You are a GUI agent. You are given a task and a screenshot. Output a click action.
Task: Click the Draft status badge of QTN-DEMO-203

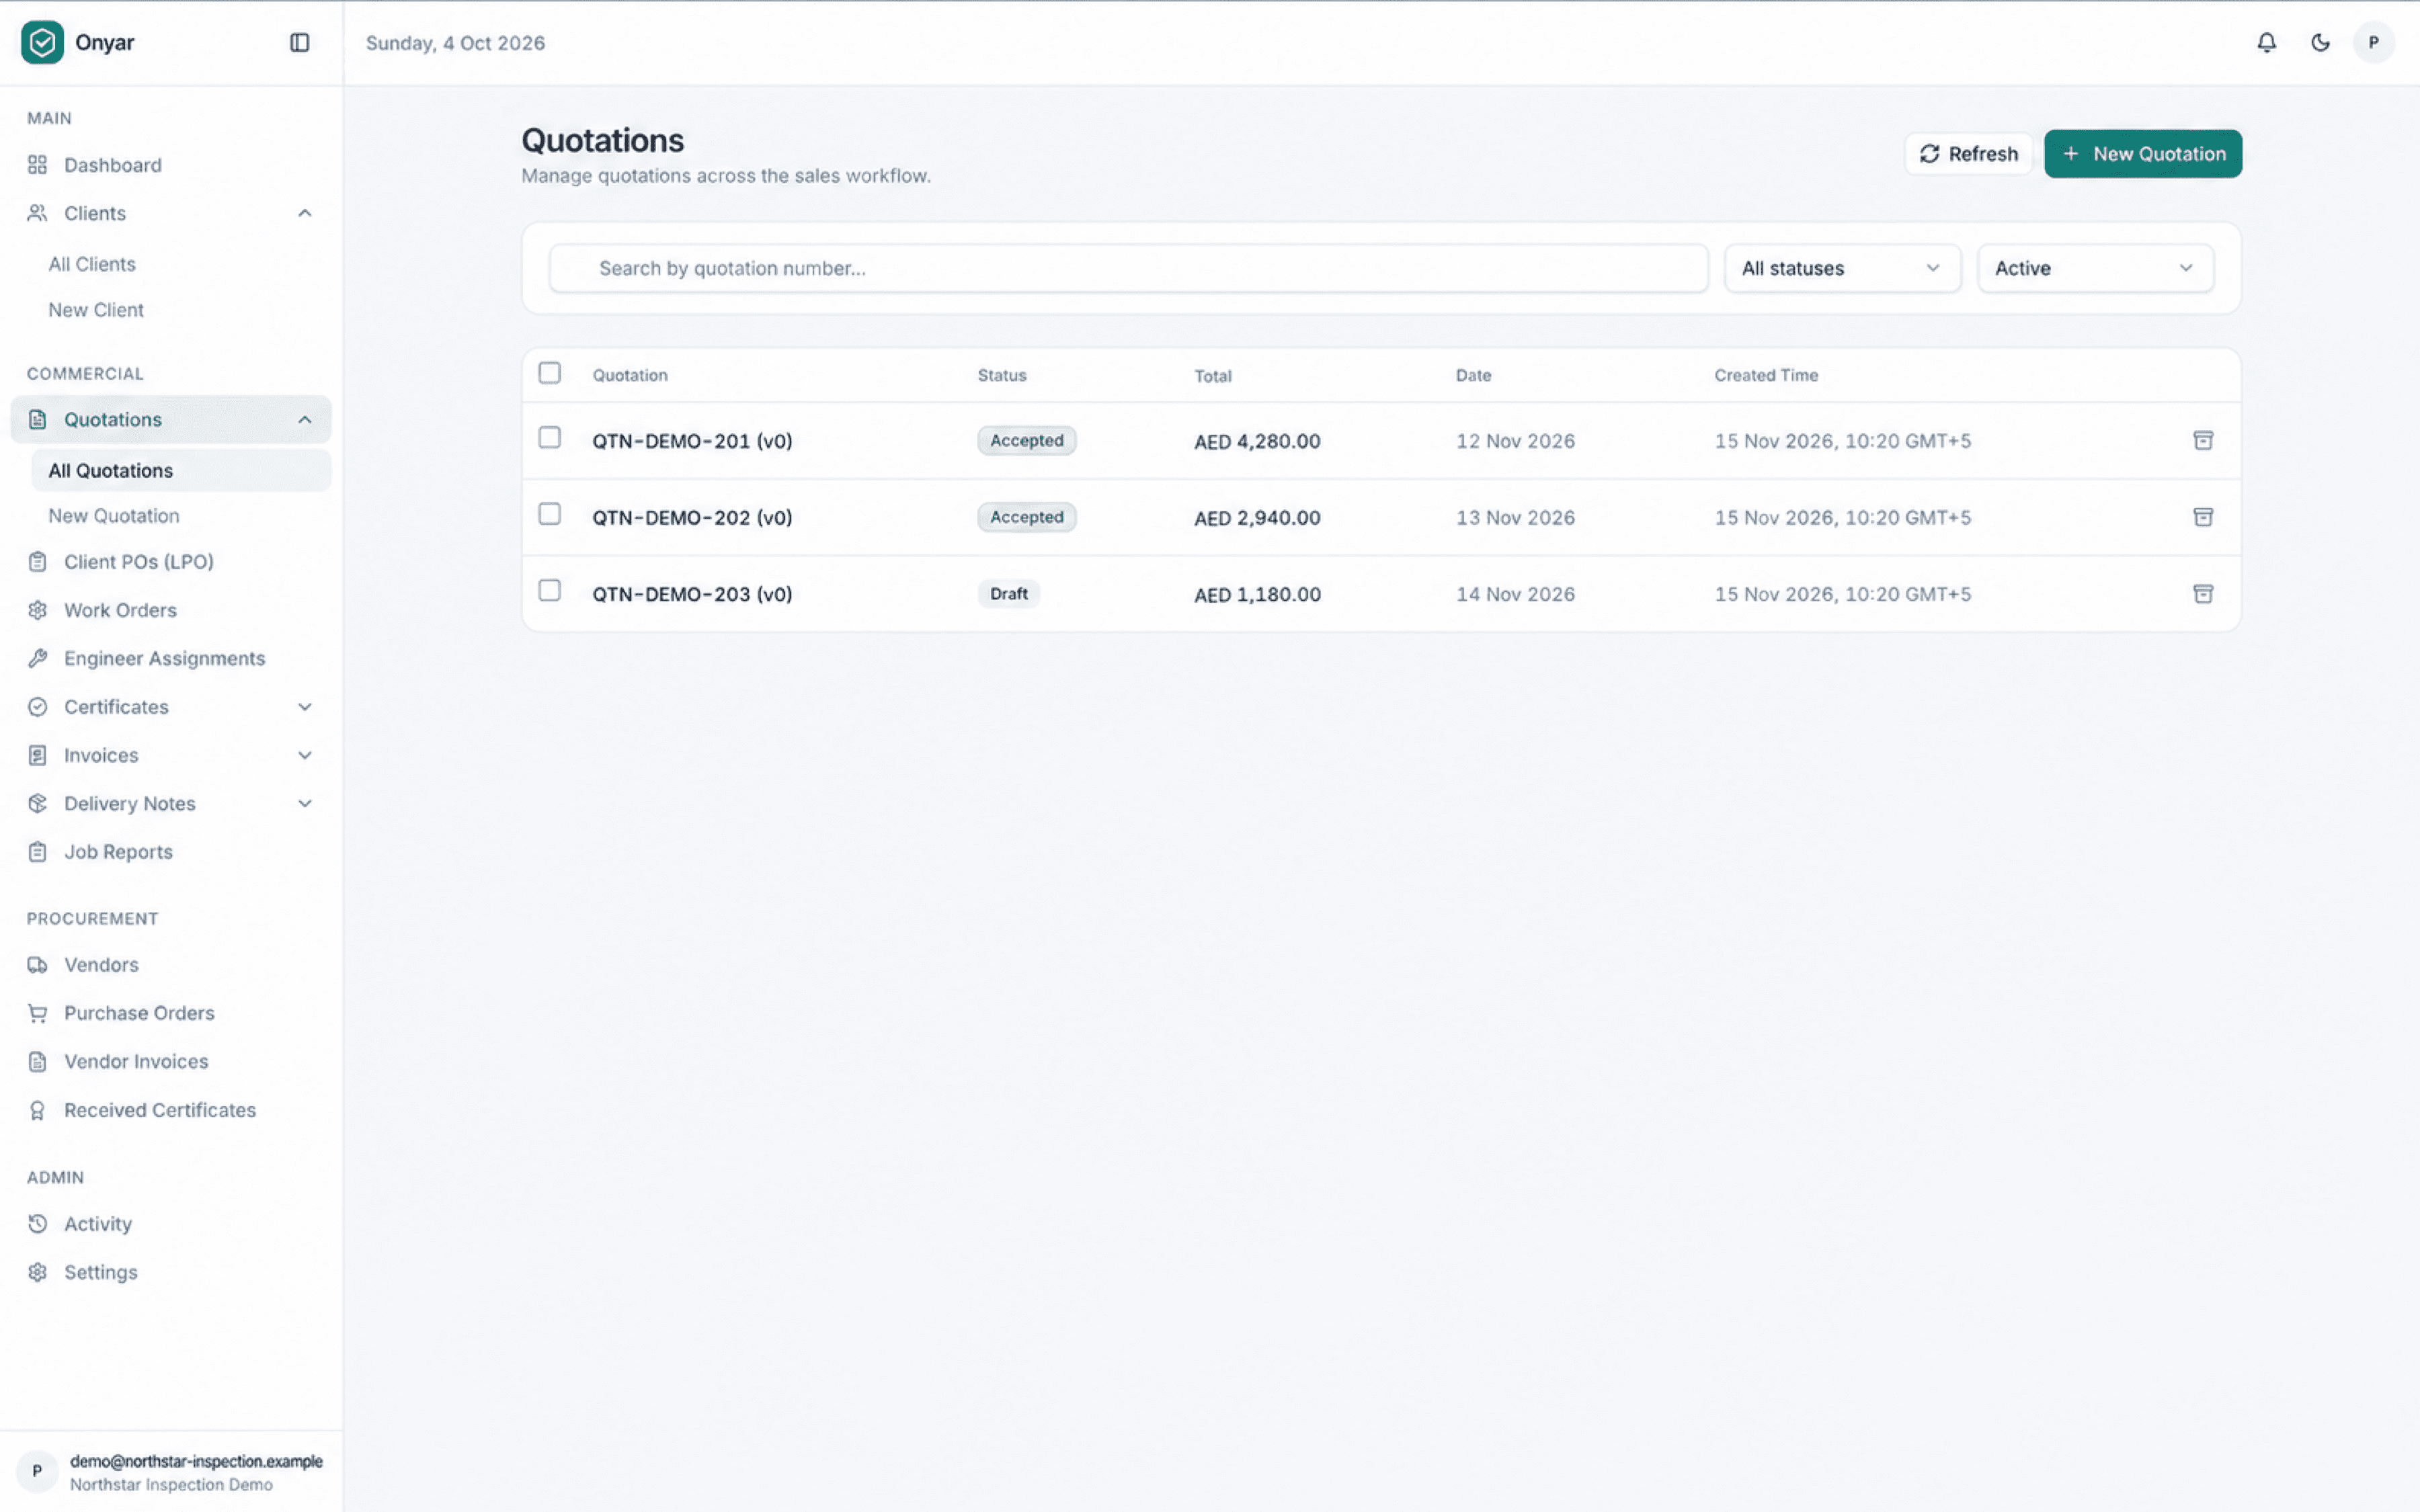(x=1008, y=594)
